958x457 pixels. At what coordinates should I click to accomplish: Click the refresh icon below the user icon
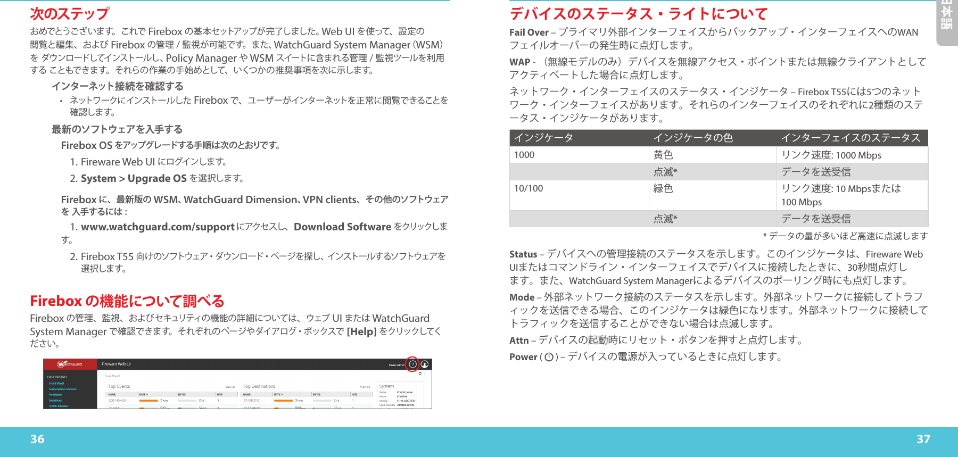(420, 373)
